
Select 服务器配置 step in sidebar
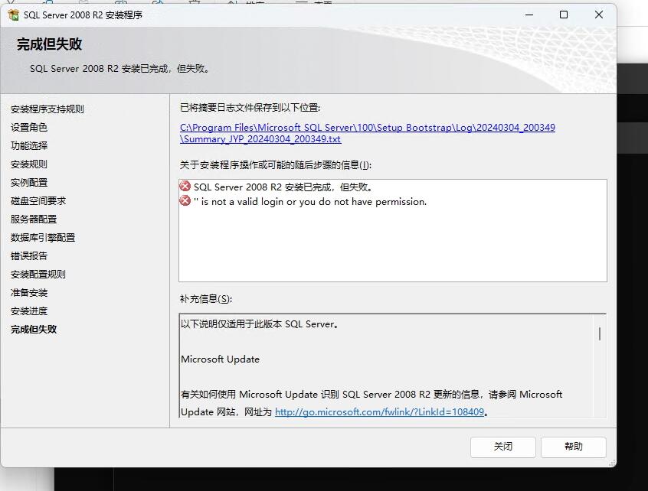pos(34,219)
